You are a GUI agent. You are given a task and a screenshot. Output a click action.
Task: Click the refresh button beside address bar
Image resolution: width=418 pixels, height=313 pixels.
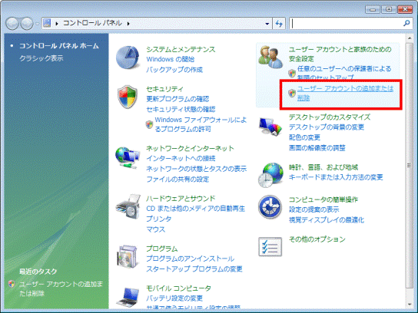coord(279,24)
